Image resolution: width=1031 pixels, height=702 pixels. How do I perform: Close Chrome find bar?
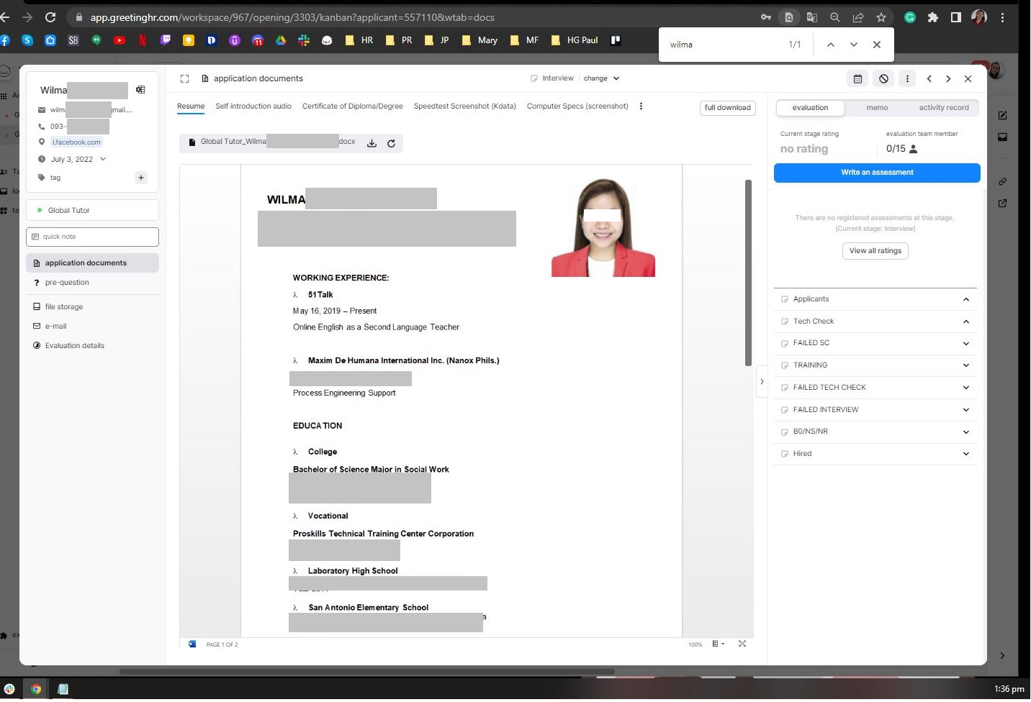click(x=876, y=45)
